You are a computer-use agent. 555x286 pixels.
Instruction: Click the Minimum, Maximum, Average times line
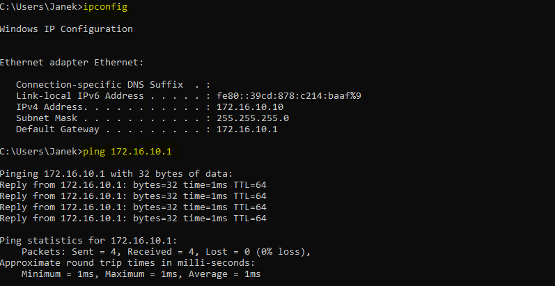click(x=141, y=274)
